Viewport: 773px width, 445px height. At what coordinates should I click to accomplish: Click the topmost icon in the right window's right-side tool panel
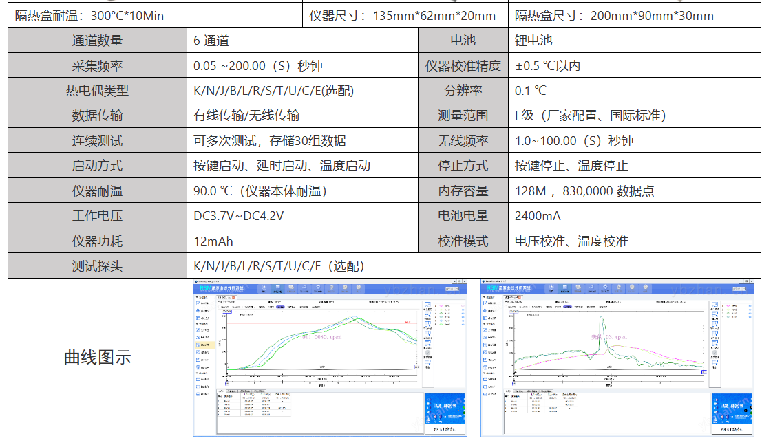[x=714, y=304]
